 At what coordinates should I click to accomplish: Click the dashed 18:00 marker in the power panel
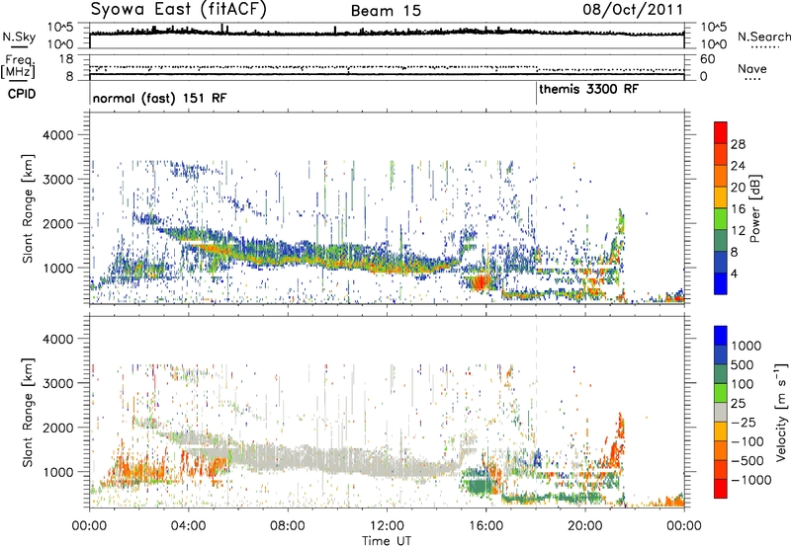pyautogui.click(x=536, y=207)
